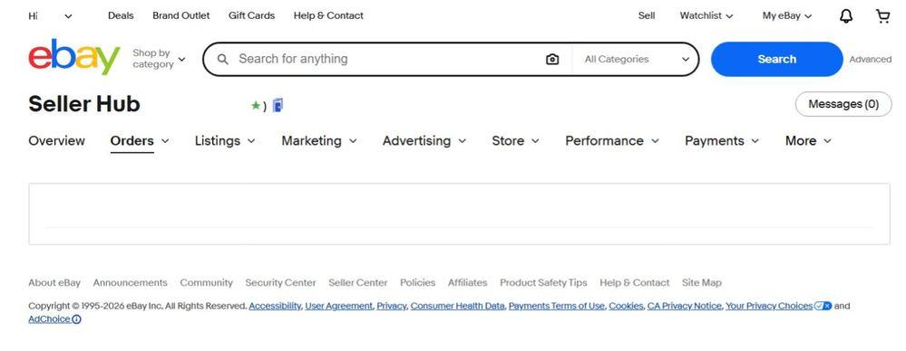
Task: Expand the More menu
Action: (808, 141)
